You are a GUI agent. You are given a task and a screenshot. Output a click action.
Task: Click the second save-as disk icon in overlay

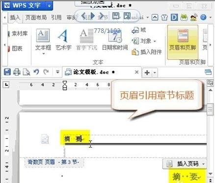point(127,16)
